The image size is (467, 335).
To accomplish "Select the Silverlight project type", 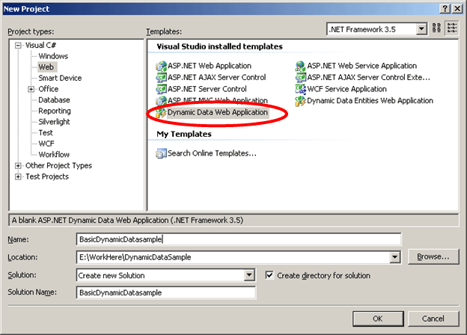I will [x=54, y=122].
